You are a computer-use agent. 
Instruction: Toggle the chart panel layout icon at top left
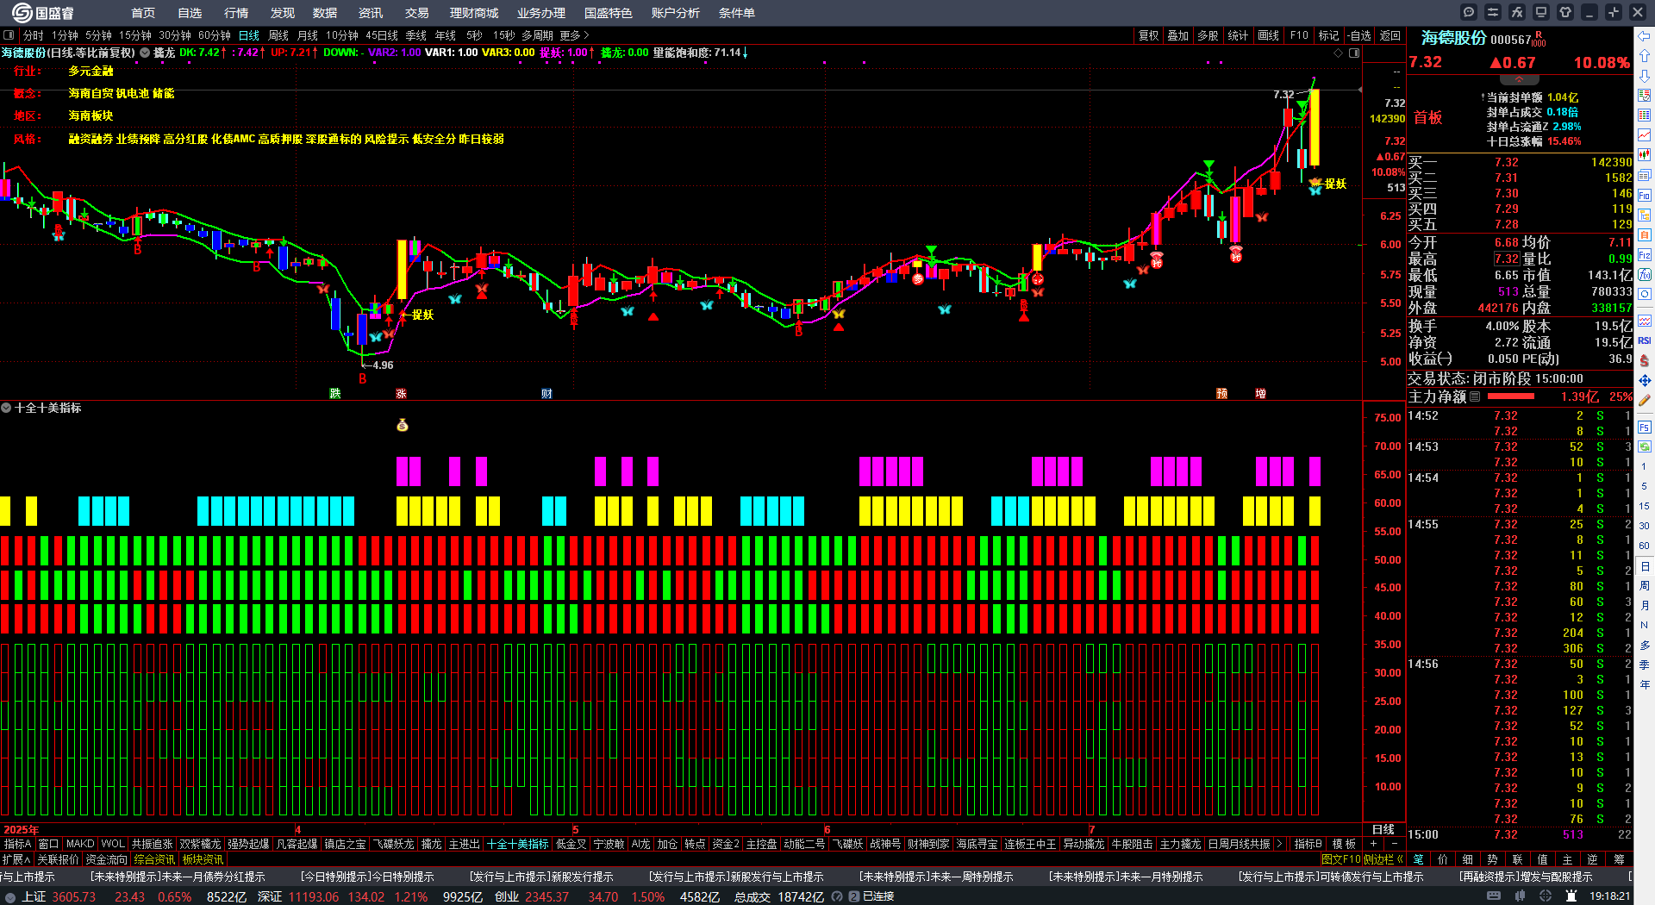(9, 35)
